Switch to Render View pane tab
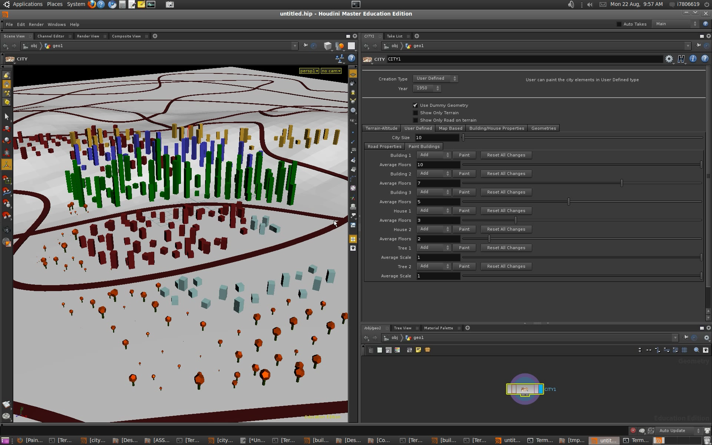Image resolution: width=712 pixels, height=445 pixels. click(88, 36)
